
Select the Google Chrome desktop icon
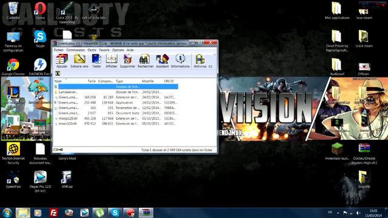pos(13,67)
